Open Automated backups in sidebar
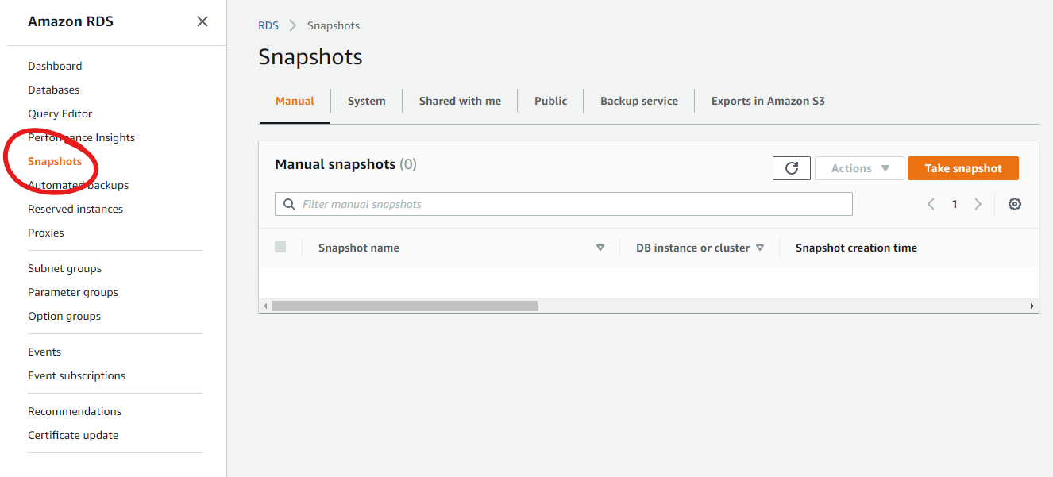 point(79,185)
